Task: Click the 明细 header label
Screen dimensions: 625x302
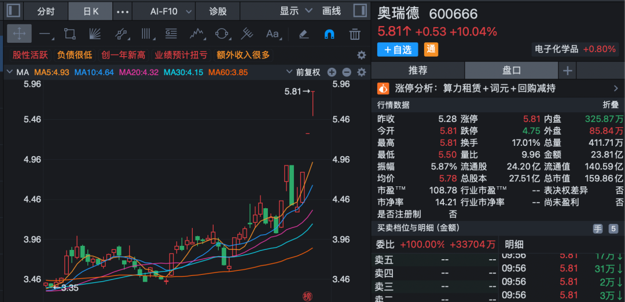Action: (514, 244)
